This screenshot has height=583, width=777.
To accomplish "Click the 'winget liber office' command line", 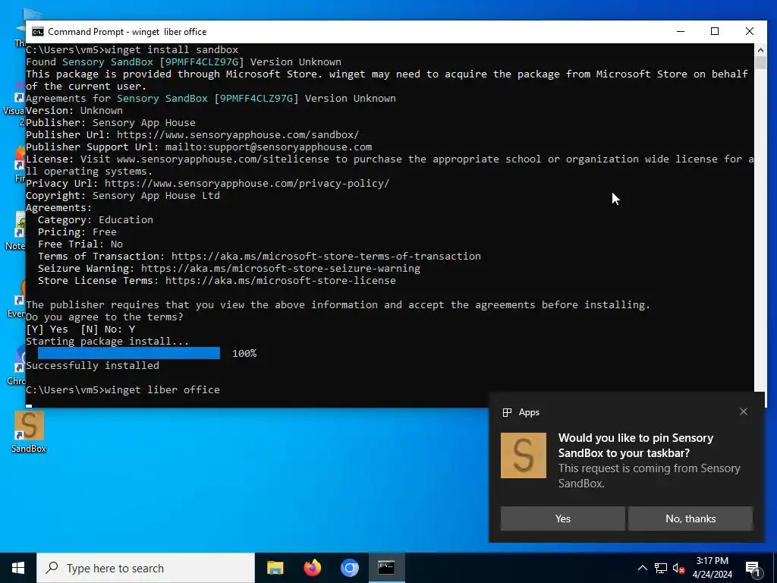I will click(123, 389).
